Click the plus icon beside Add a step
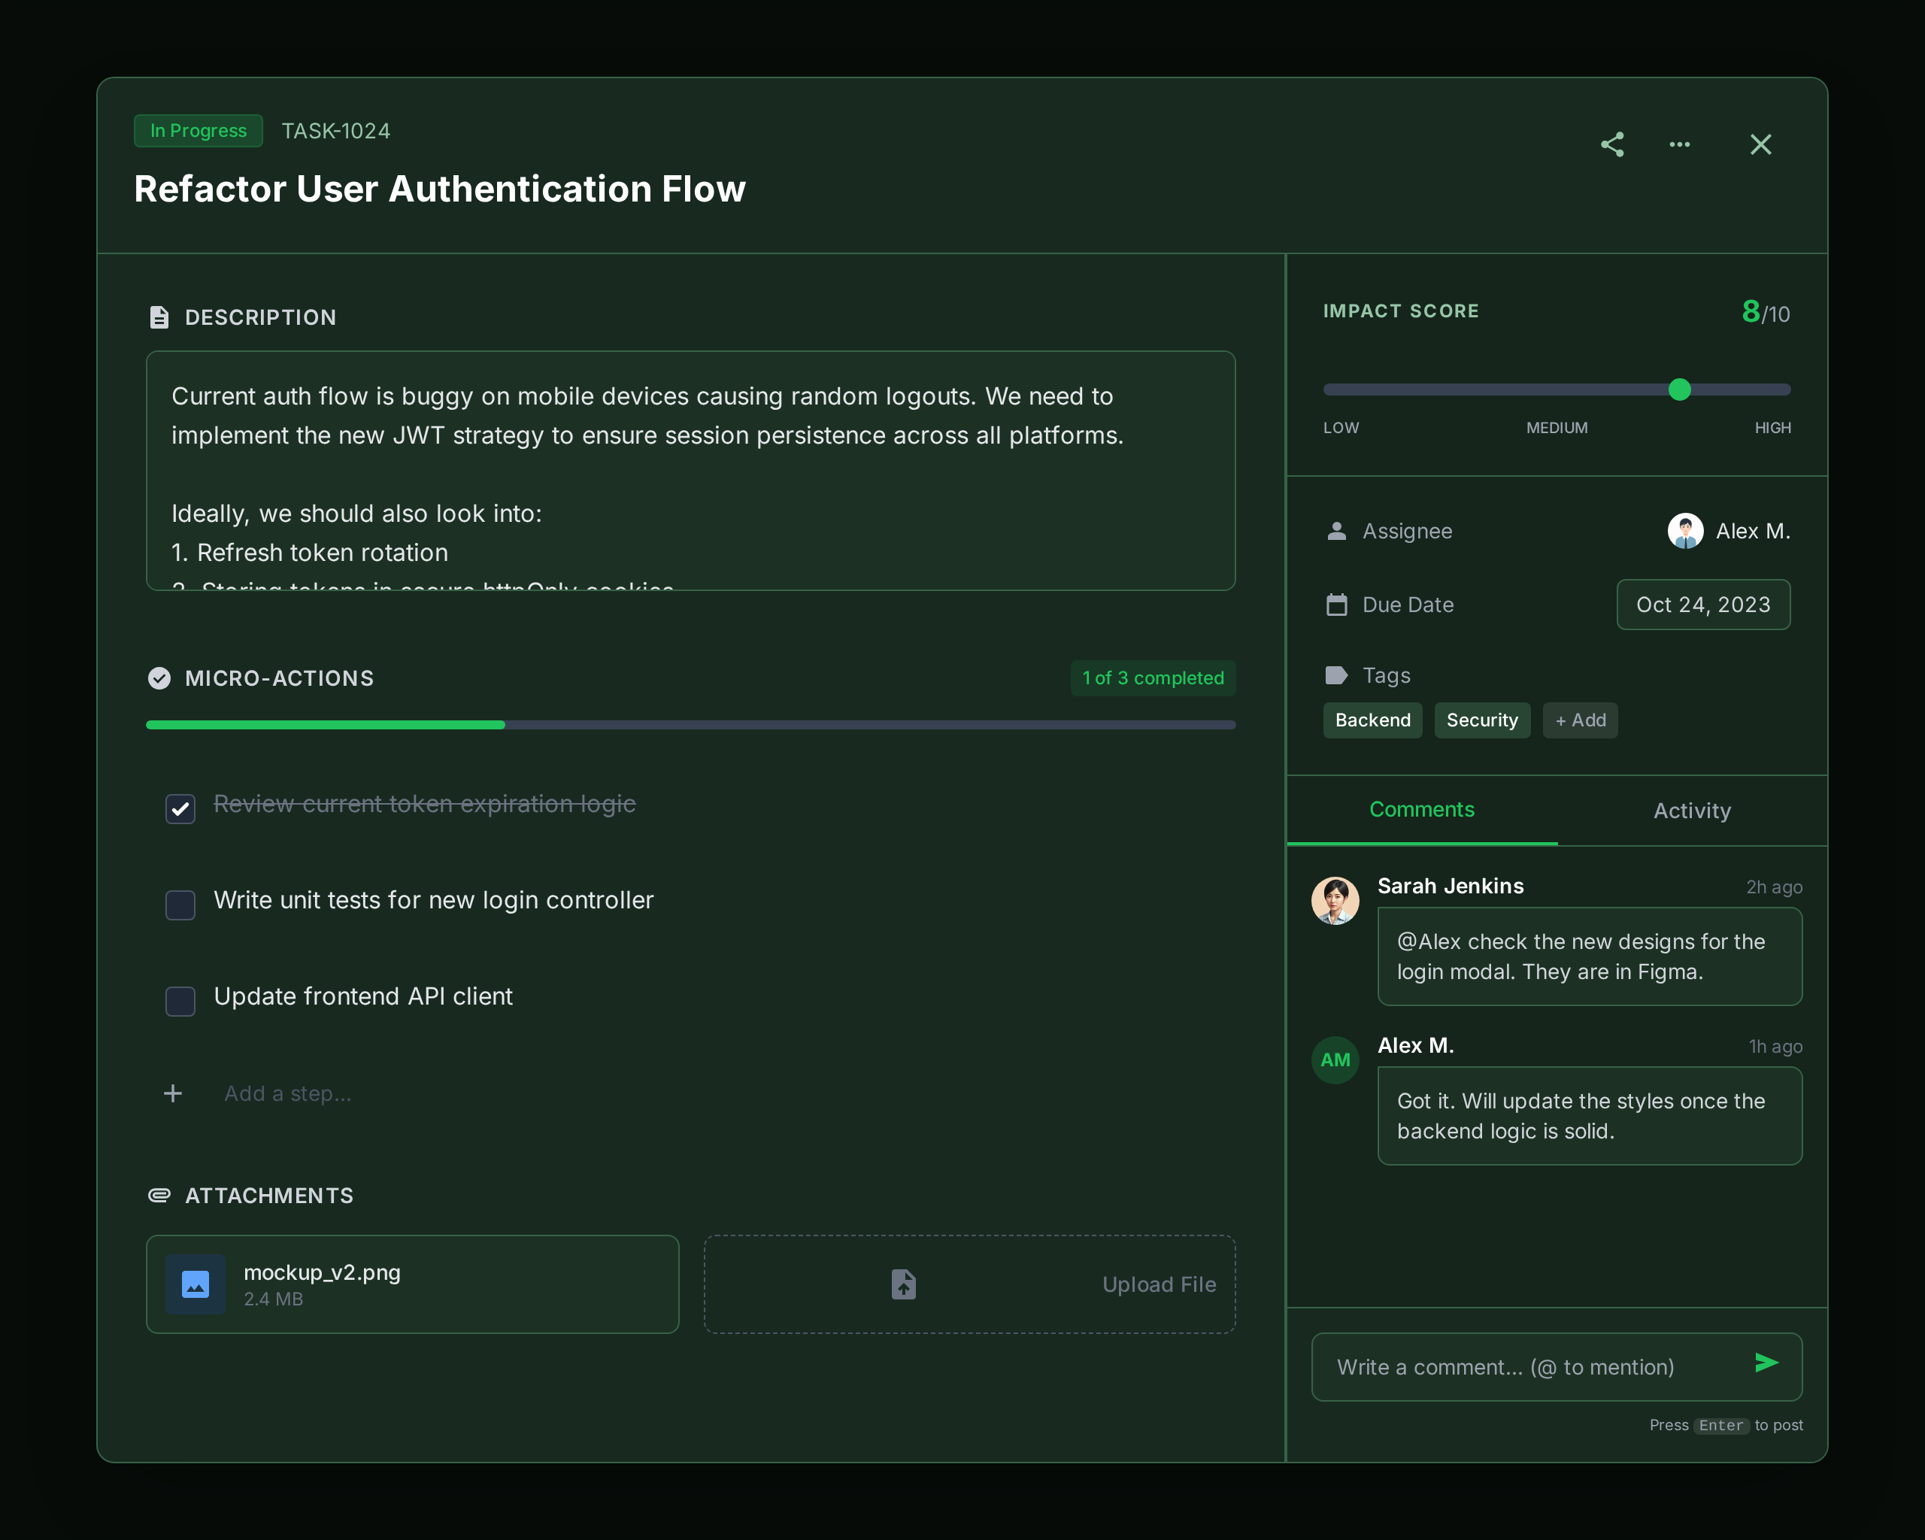This screenshot has width=1925, height=1540. [x=173, y=1093]
